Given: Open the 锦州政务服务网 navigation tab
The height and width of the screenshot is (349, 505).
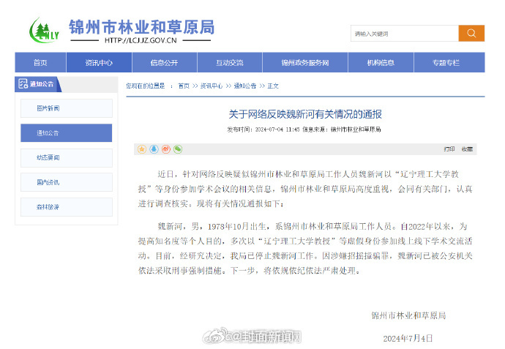Looking at the screenshot, I should (x=305, y=62).
